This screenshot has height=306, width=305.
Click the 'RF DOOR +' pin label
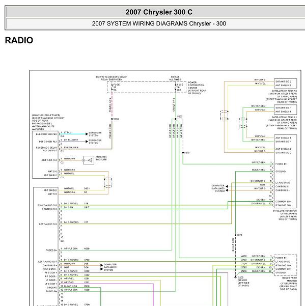point(51,273)
